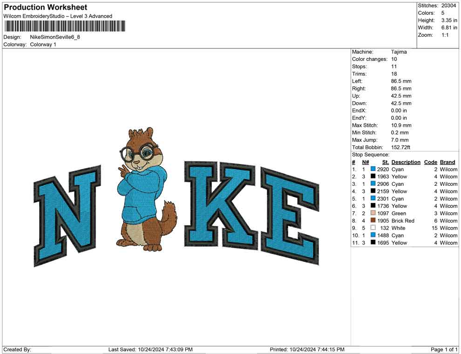Click Min Stitch value '0.2 mm'
Screen dimensions: 461x354
point(400,132)
